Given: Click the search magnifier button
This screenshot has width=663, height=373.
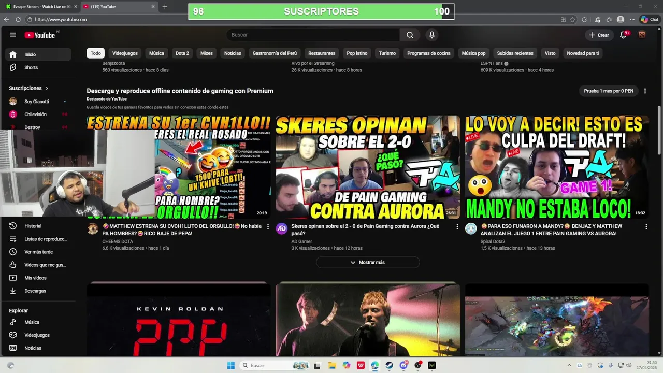Looking at the screenshot, I should click(x=410, y=35).
